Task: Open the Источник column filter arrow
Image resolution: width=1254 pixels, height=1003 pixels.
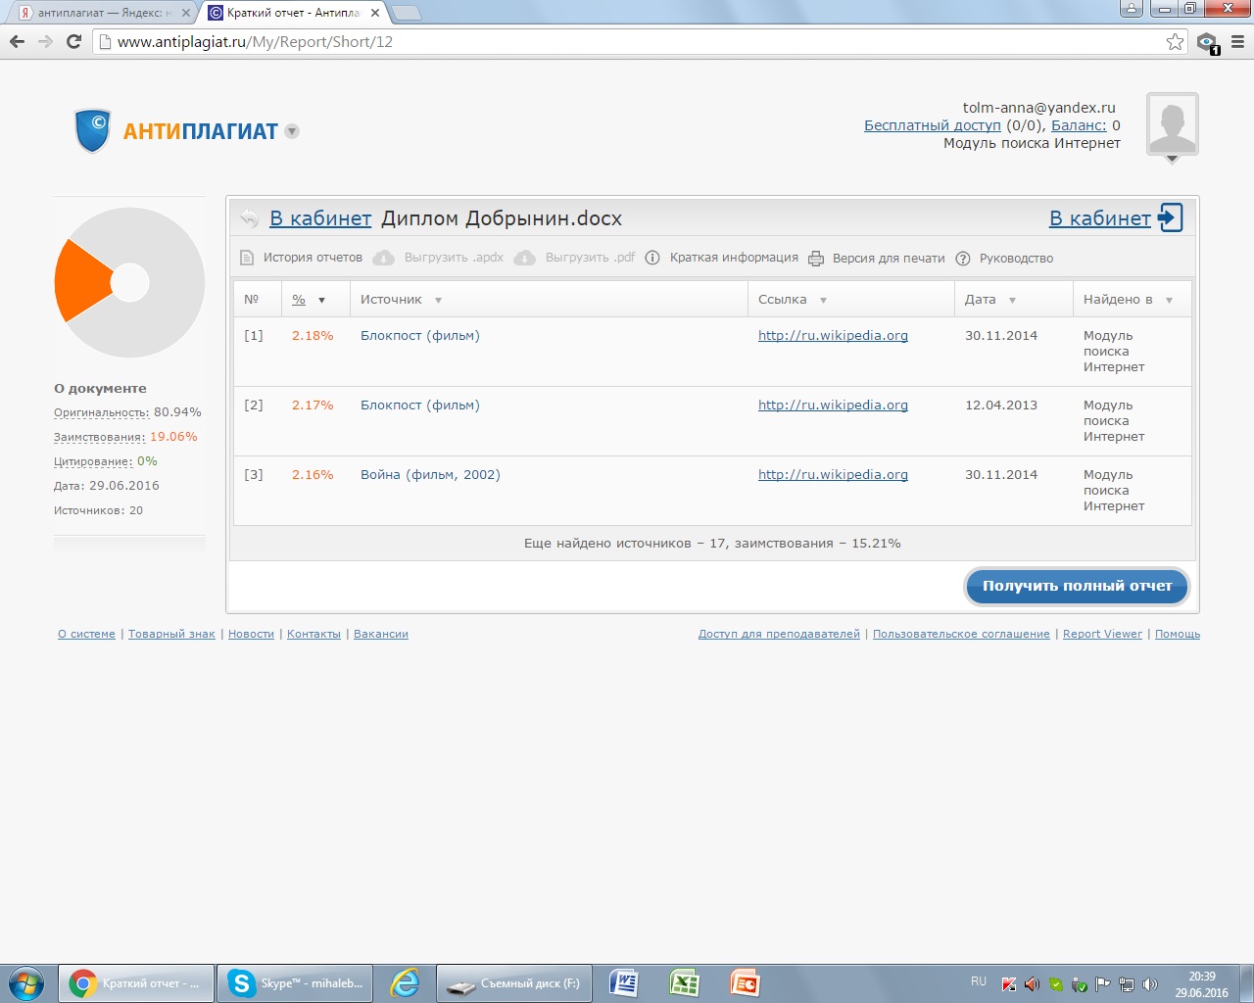Action: click(438, 301)
